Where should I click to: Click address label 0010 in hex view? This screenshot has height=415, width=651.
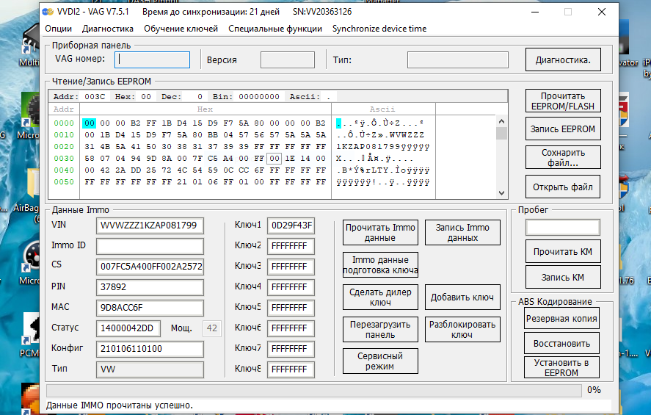coord(64,135)
